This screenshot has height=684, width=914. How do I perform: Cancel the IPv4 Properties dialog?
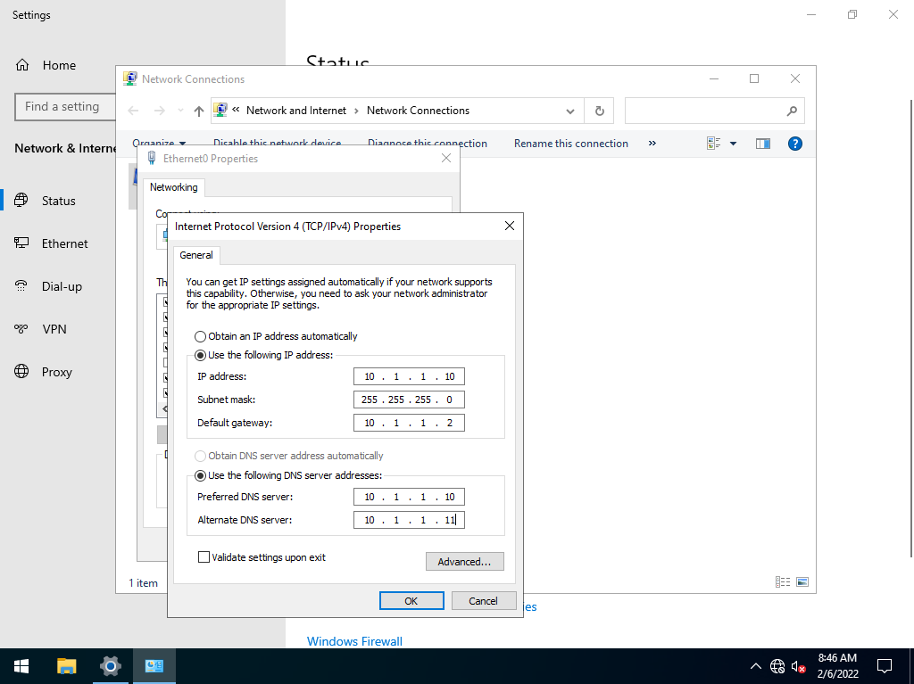(x=483, y=601)
